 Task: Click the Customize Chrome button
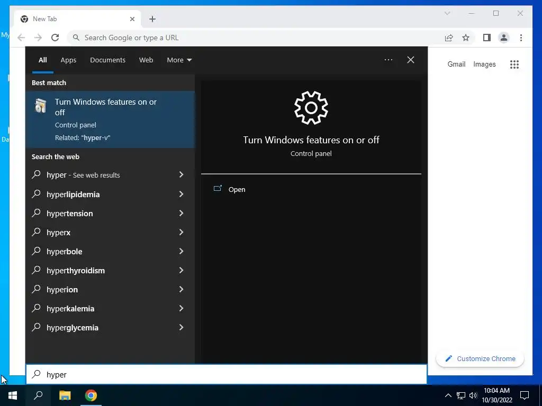click(x=480, y=359)
